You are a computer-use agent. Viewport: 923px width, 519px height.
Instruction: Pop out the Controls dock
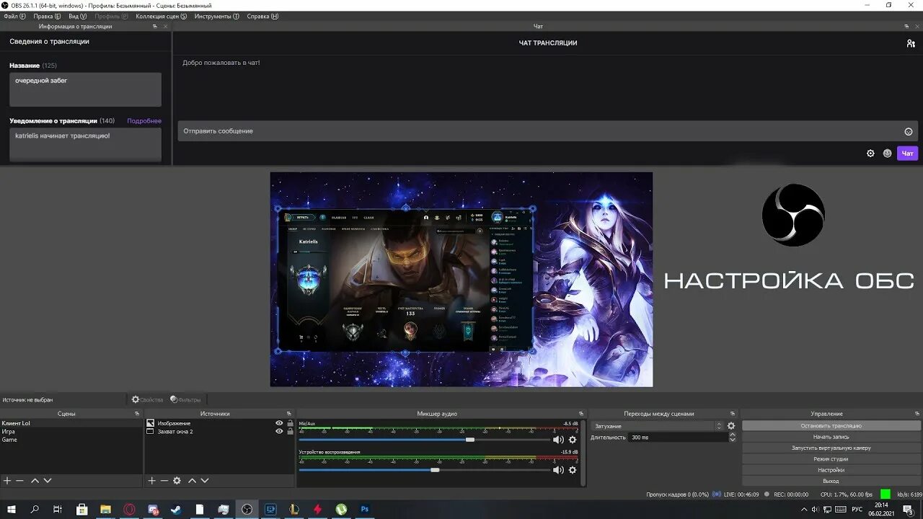[x=916, y=414]
